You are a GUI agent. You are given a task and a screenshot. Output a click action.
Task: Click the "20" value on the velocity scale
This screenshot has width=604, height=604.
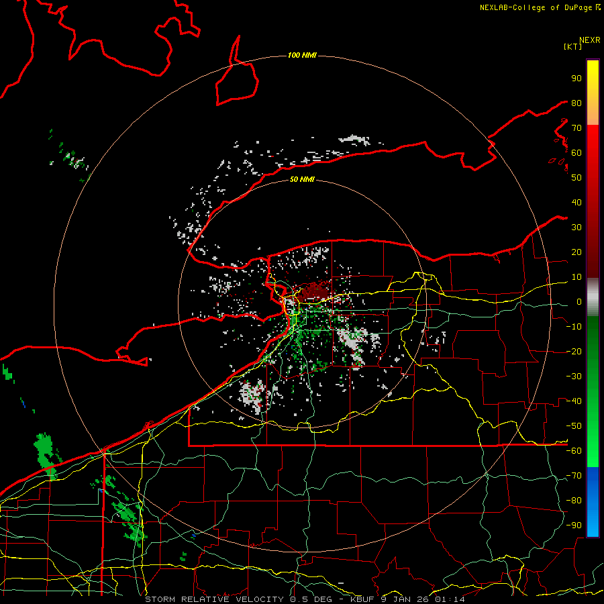pyautogui.click(x=576, y=252)
